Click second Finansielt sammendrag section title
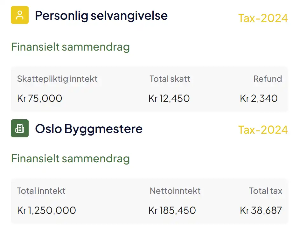Screen dimensions: 299x231 click(70, 159)
